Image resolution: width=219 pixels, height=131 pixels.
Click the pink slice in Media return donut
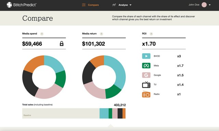pyautogui.click(x=95, y=91)
